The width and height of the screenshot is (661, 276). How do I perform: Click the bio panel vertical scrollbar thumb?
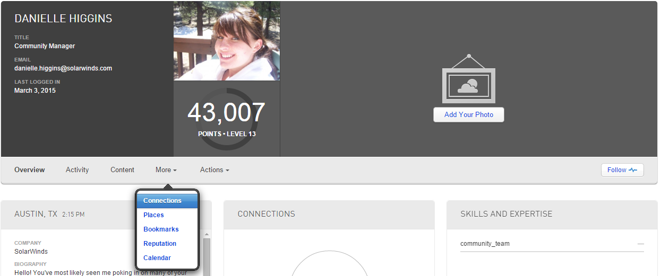[207, 257]
